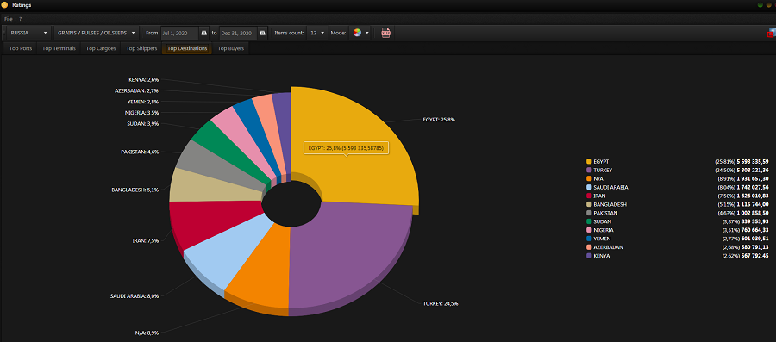Click the 'YEMEN: 2,8%' chart label

coord(143,102)
